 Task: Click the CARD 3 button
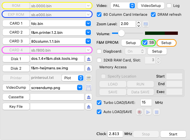pyautogui.click(x=16, y=41)
